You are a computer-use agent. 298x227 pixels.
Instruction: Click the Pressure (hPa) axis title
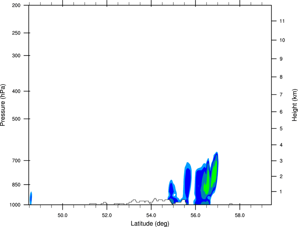coord(3,105)
